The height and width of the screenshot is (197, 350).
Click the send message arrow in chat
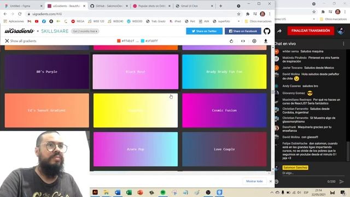point(341,182)
